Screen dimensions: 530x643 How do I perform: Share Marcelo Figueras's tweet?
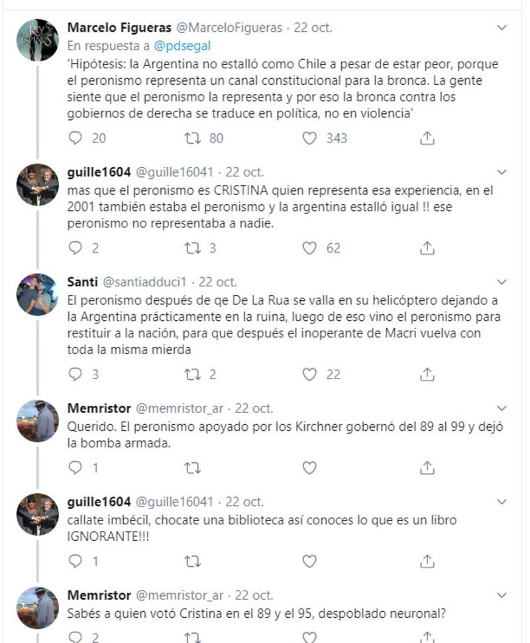click(x=427, y=138)
